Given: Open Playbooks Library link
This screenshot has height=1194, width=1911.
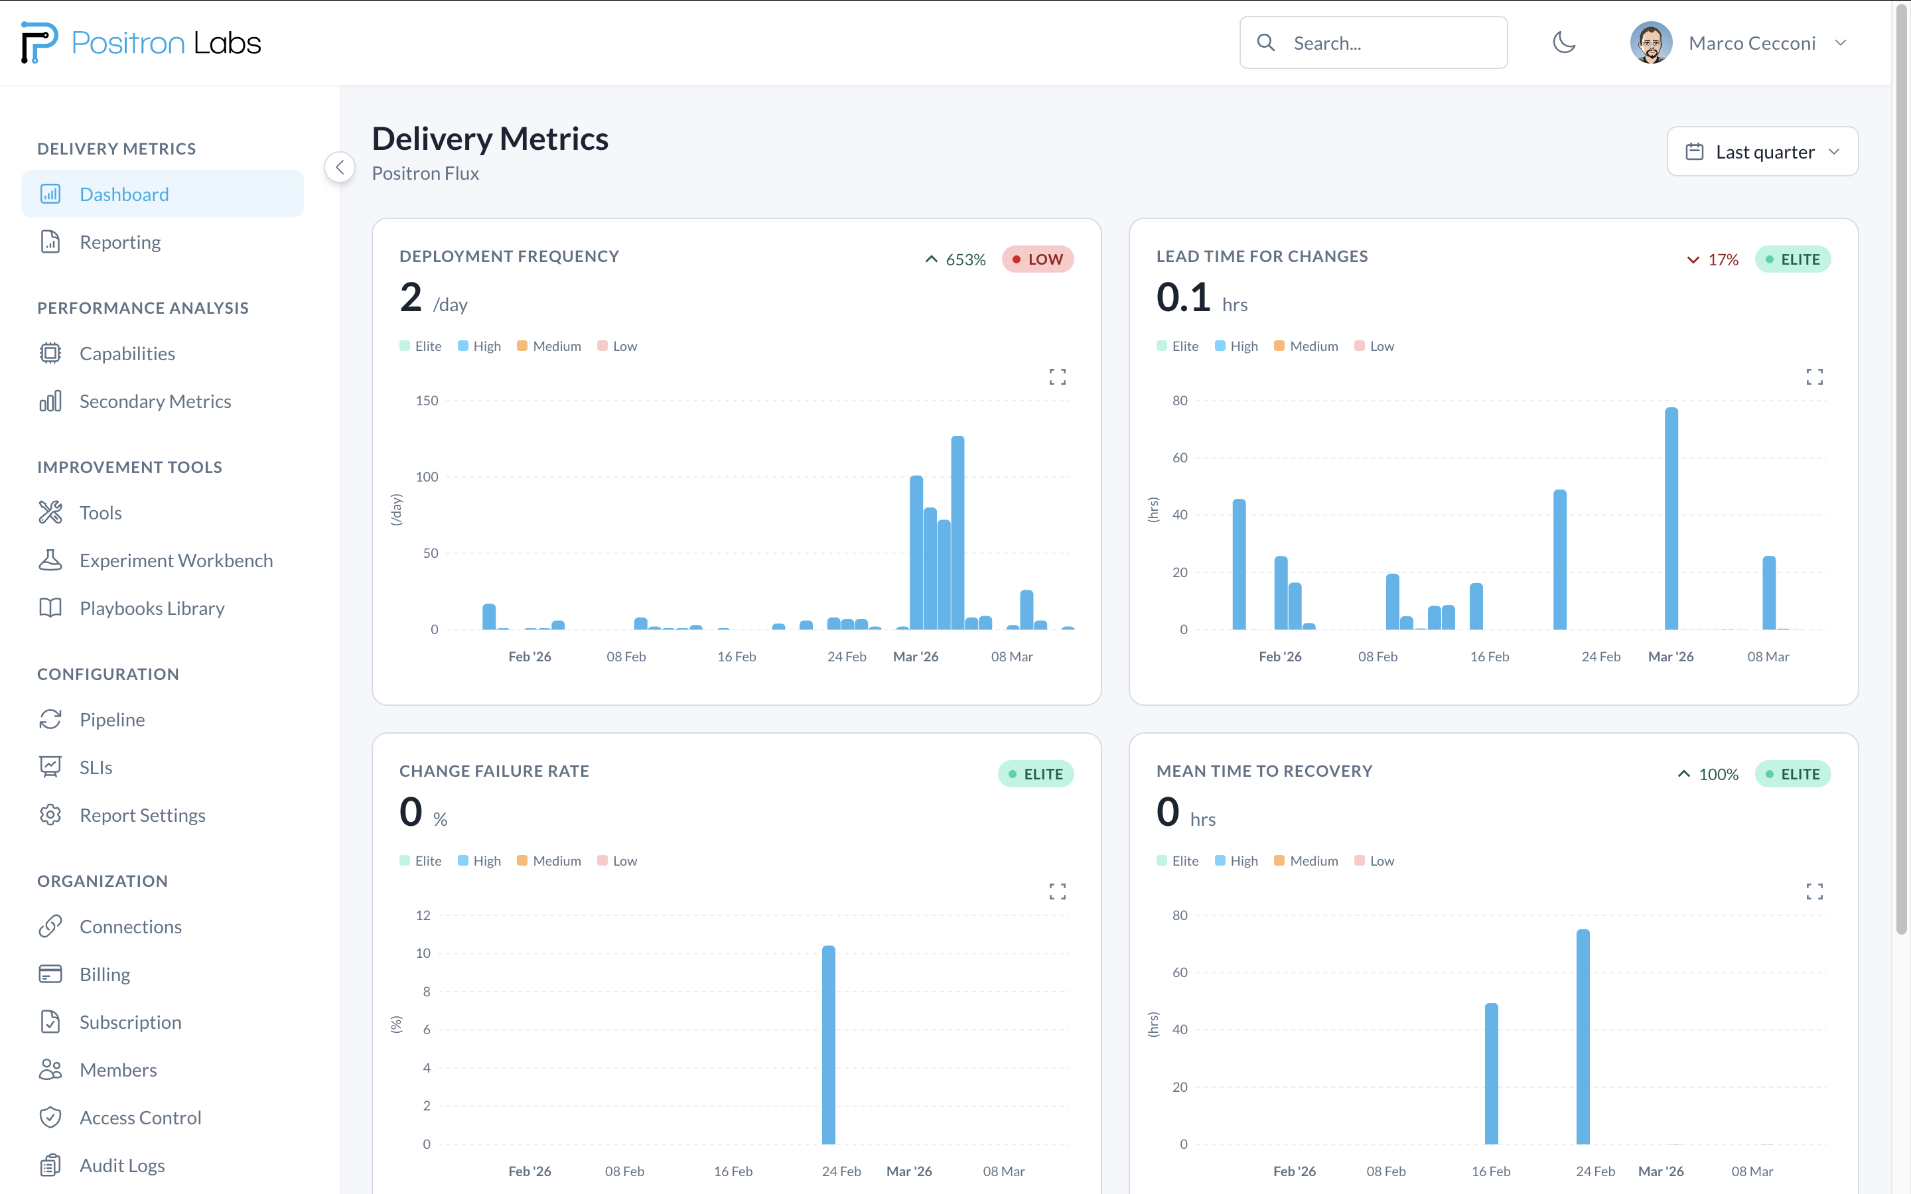Looking at the screenshot, I should [x=151, y=608].
